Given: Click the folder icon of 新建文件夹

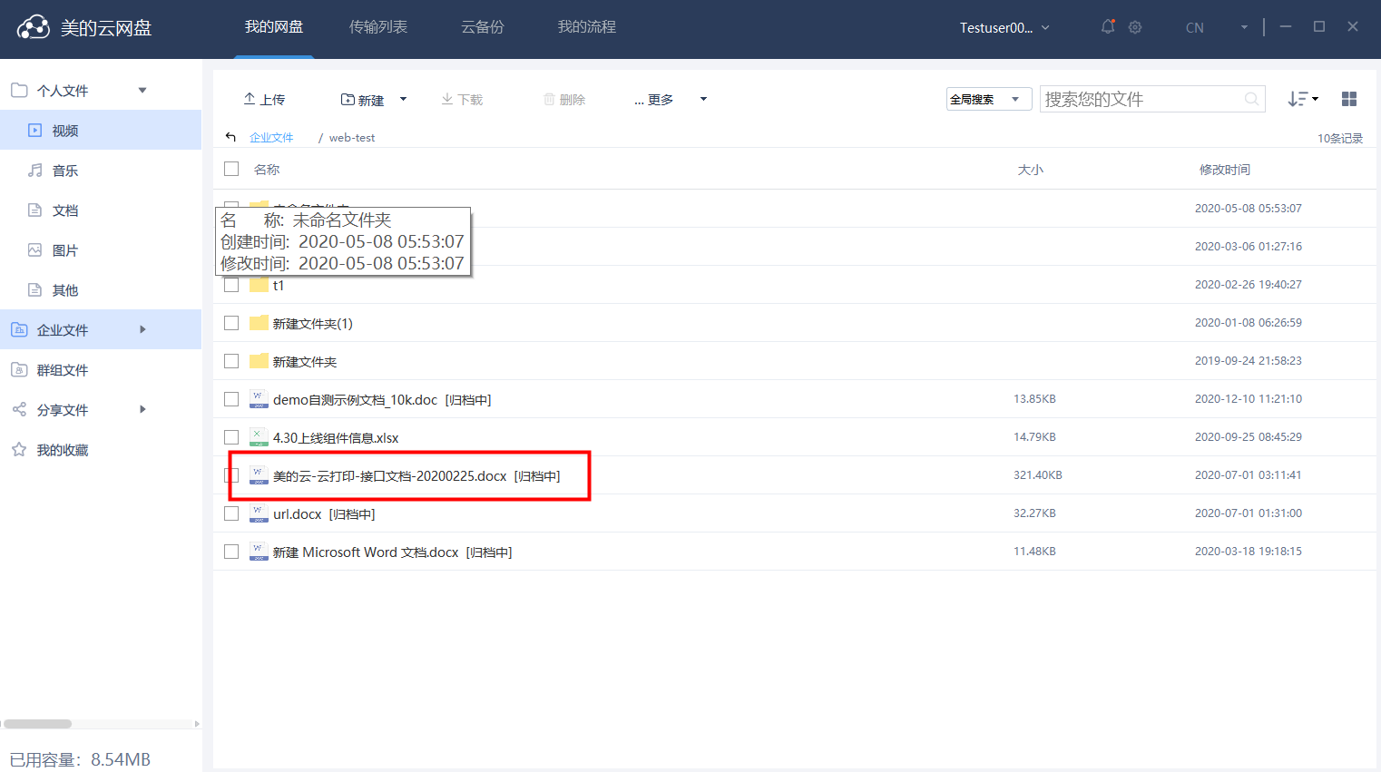Looking at the screenshot, I should pyautogui.click(x=259, y=361).
